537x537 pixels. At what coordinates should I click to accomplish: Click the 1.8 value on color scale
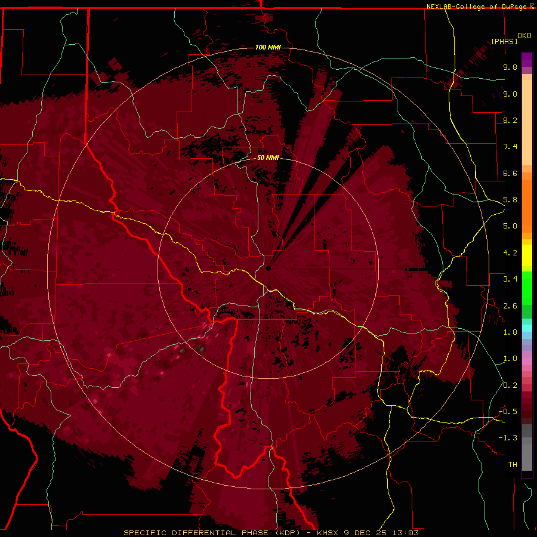[x=510, y=332]
